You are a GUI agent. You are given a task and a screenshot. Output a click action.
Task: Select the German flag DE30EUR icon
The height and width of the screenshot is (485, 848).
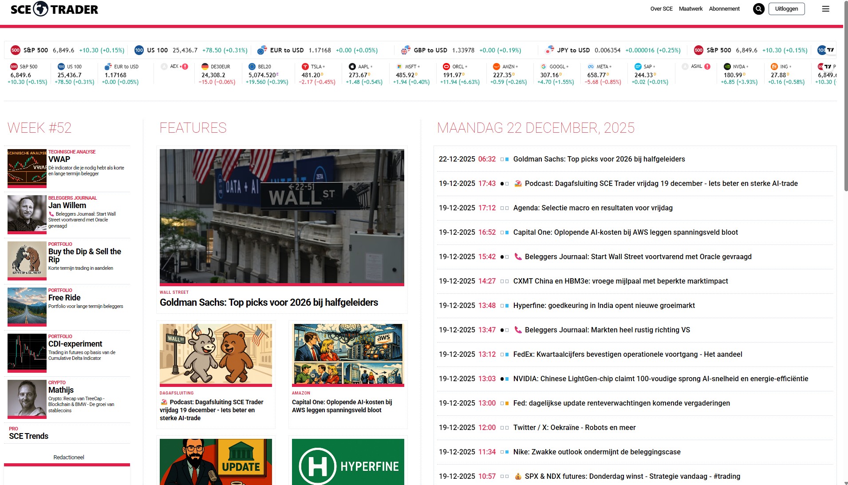tap(205, 67)
